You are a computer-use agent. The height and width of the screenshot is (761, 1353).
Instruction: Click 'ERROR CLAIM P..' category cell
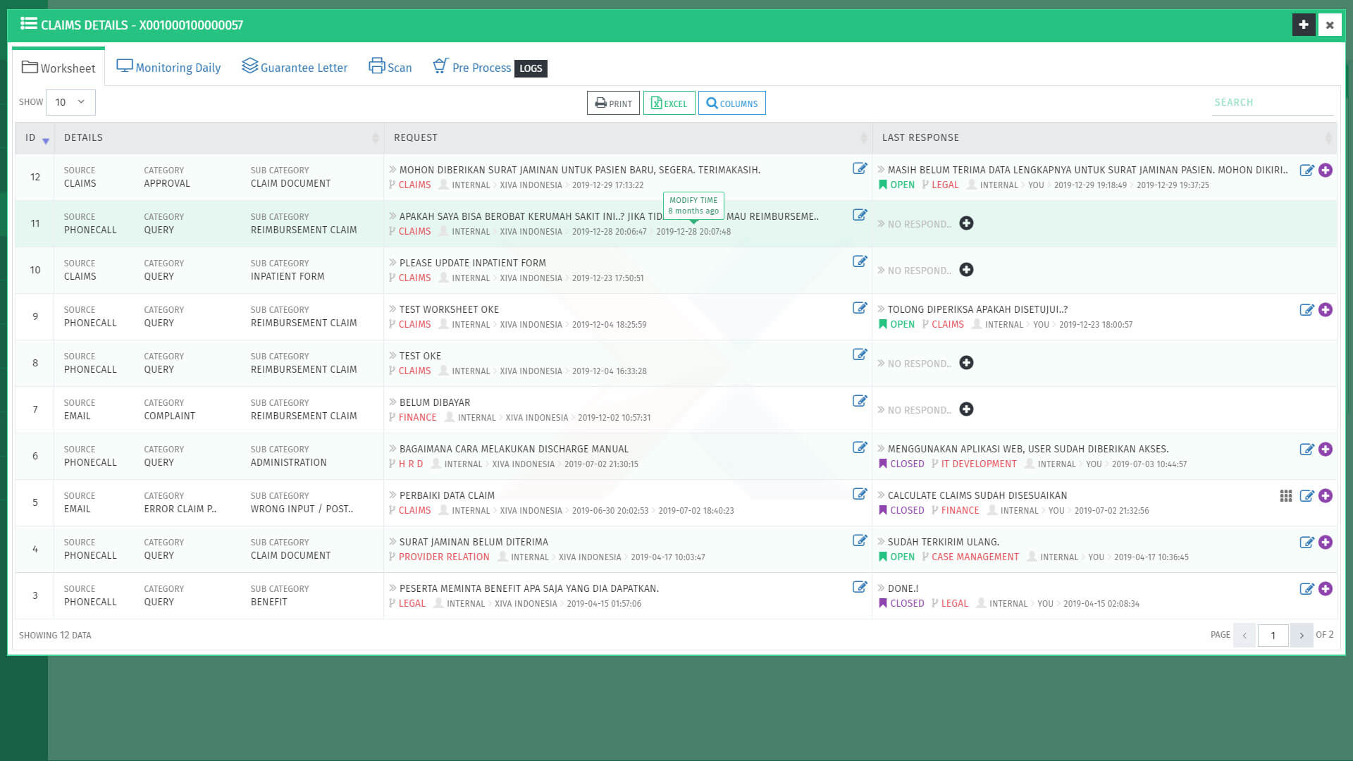click(180, 509)
